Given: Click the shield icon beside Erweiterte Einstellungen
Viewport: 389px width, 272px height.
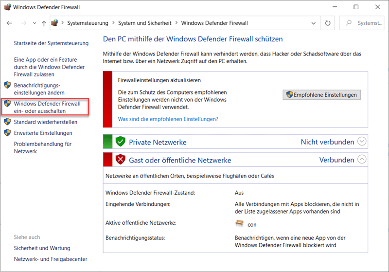Looking at the screenshot, I should (7, 132).
